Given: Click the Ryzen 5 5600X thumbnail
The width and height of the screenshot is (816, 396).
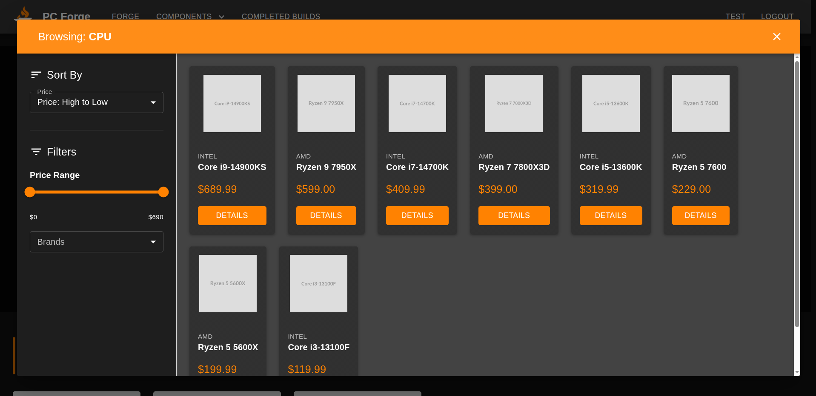Looking at the screenshot, I should coord(228,283).
